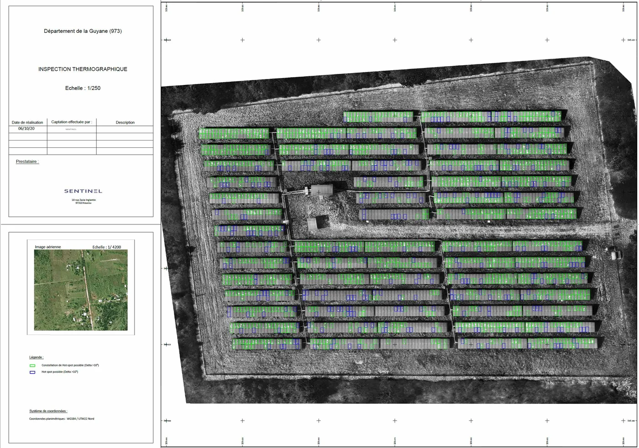Click the 'Image aérienne' caption
This screenshot has height=448, width=639.
click(x=48, y=247)
